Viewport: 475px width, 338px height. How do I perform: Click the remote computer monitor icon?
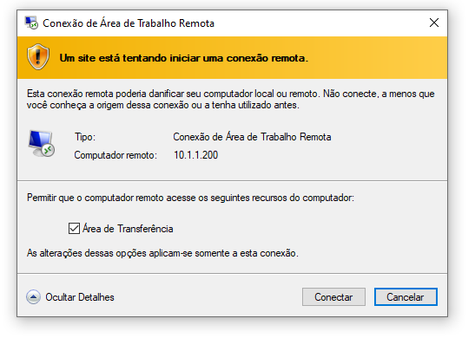click(x=42, y=144)
